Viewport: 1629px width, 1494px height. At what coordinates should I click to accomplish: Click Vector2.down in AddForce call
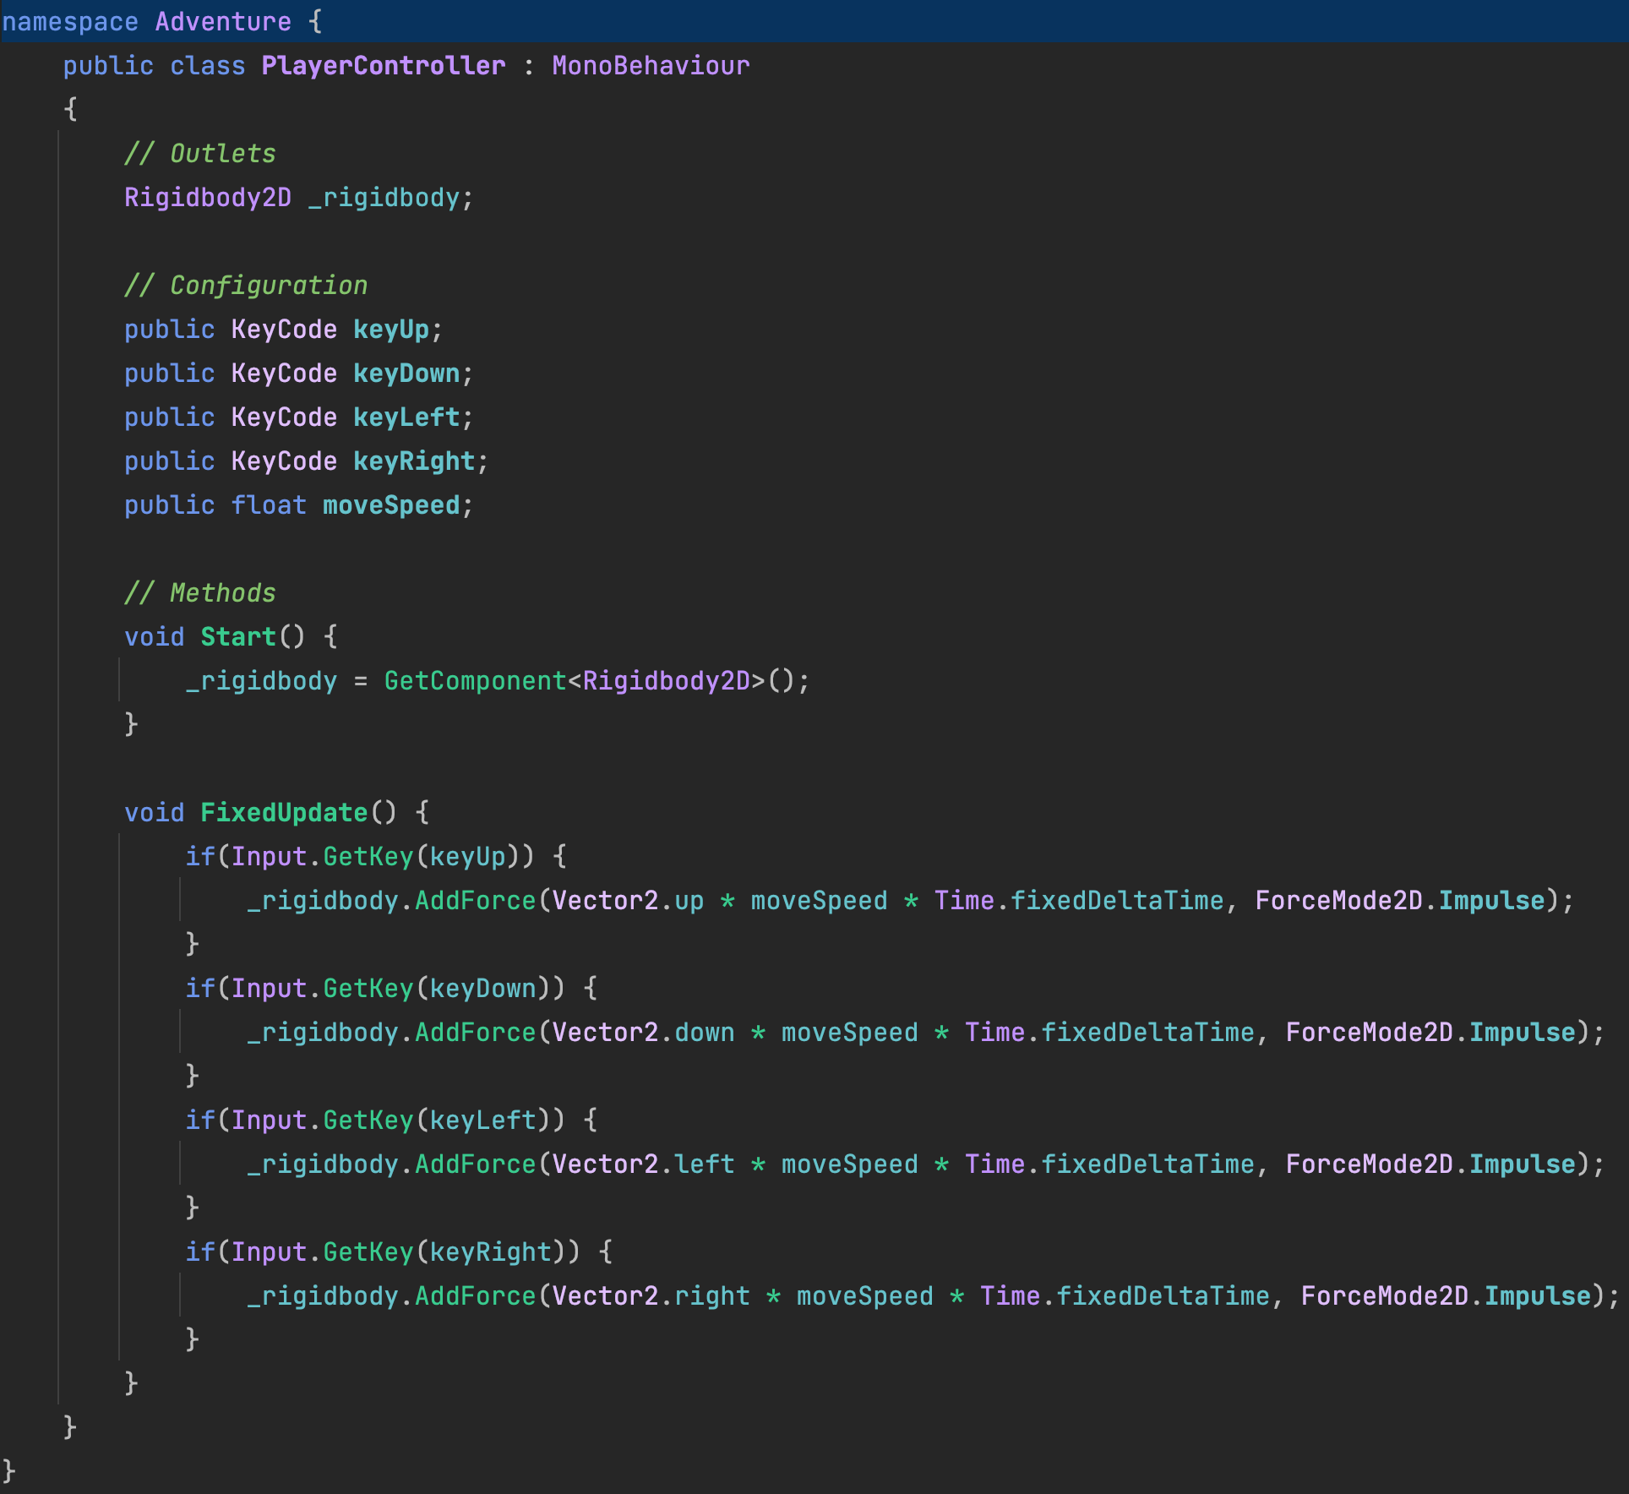643,1033
